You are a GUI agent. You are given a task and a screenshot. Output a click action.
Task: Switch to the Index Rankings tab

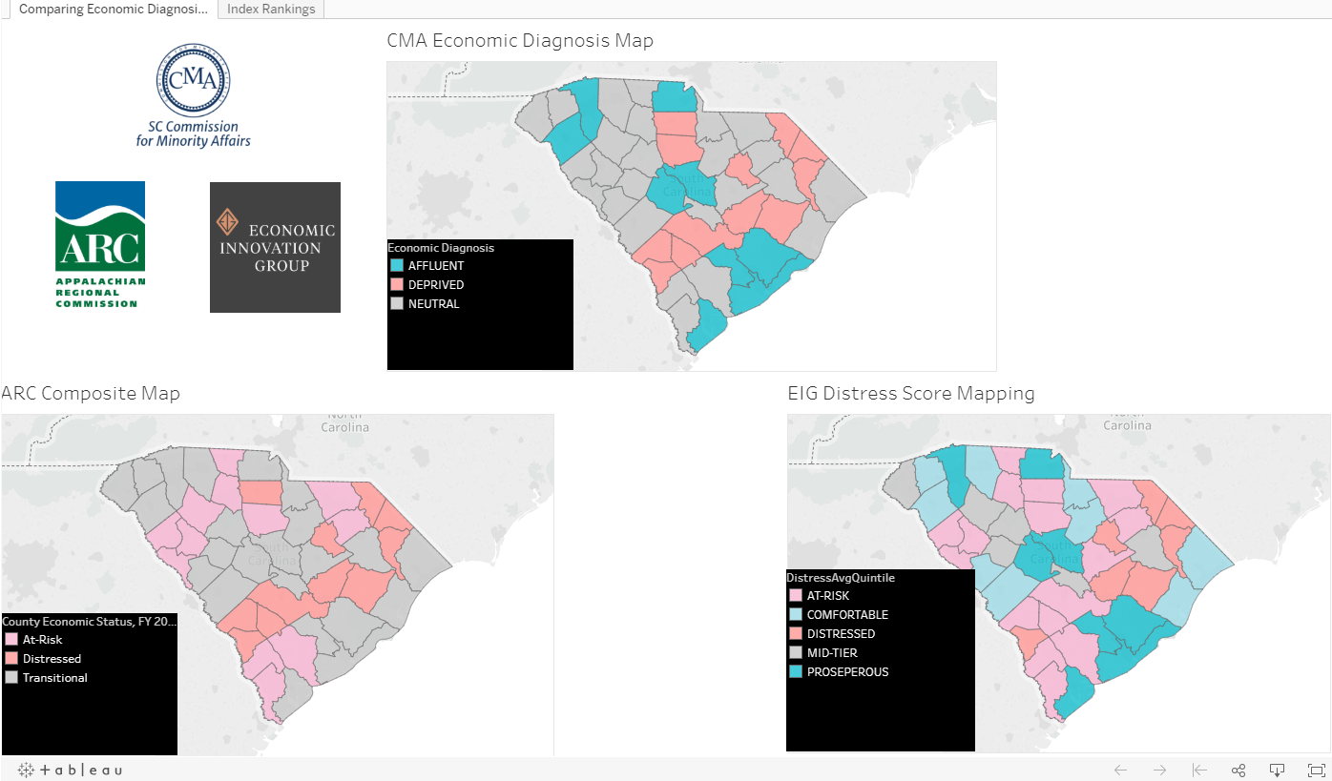[x=270, y=9]
